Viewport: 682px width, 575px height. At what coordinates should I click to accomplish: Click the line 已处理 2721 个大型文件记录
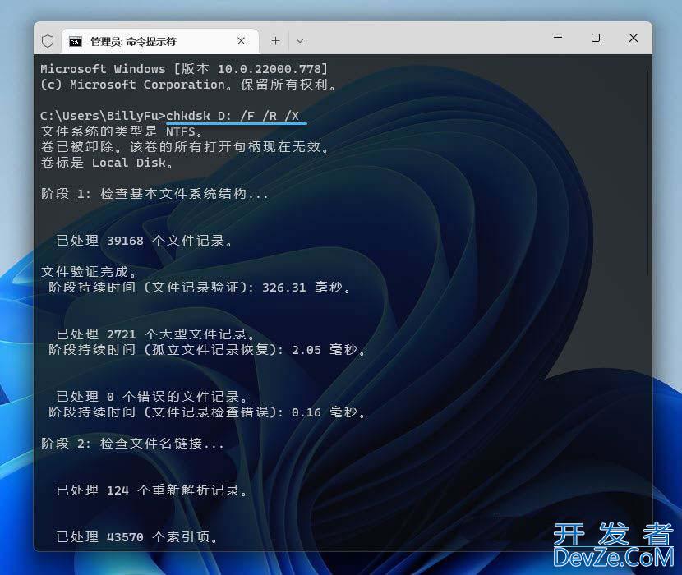point(156,334)
